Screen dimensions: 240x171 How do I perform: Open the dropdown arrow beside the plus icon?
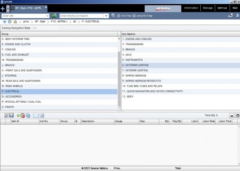(8, 9)
